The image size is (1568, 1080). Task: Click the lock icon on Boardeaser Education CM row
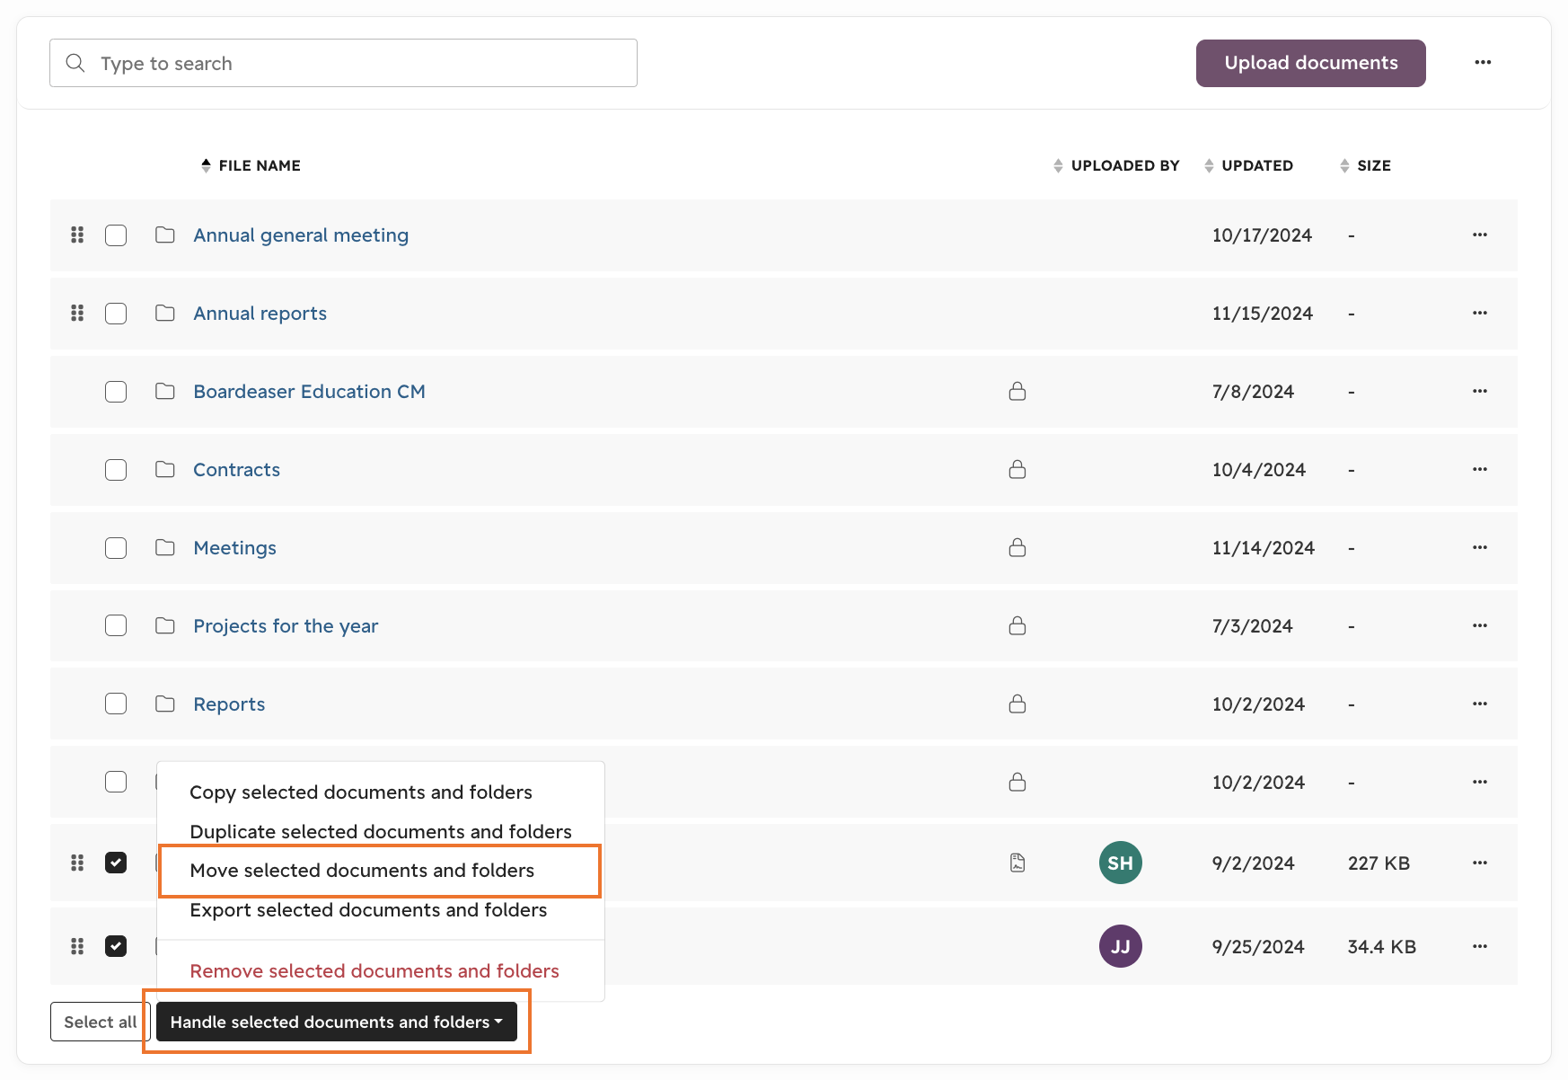click(1017, 391)
